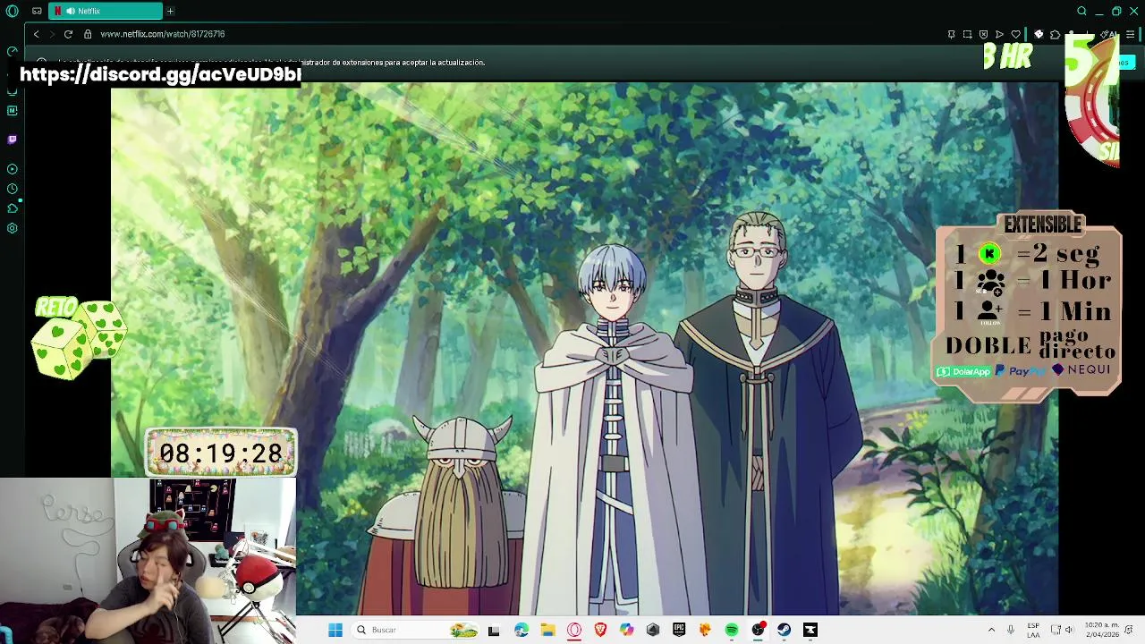Open the flow send arrow icon

pyautogui.click(x=999, y=34)
